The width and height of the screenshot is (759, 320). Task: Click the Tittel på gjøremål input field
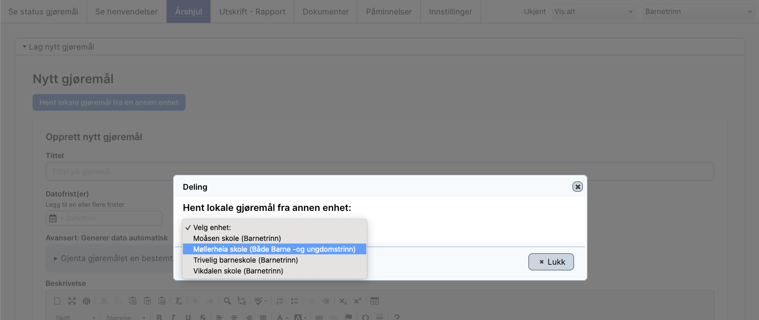coord(380,172)
